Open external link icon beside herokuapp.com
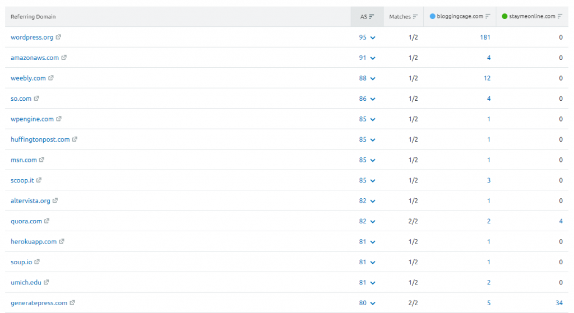This screenshot has height=313, width=574. point(62,242)
